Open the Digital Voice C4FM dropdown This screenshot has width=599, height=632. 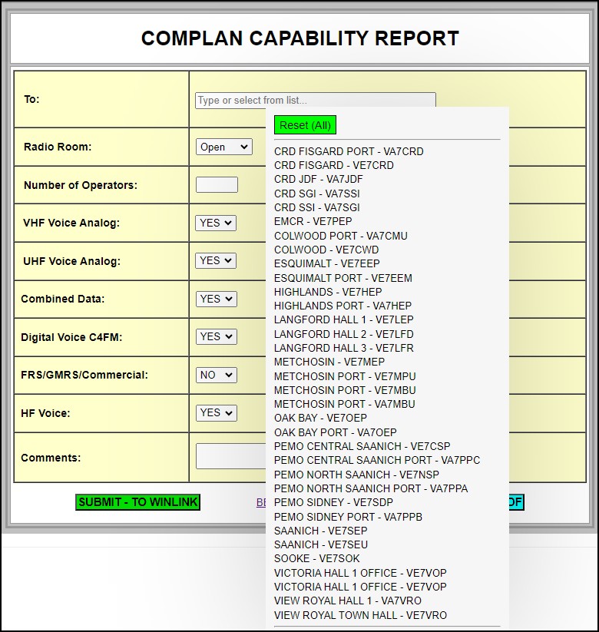click(x=216, y=336)
